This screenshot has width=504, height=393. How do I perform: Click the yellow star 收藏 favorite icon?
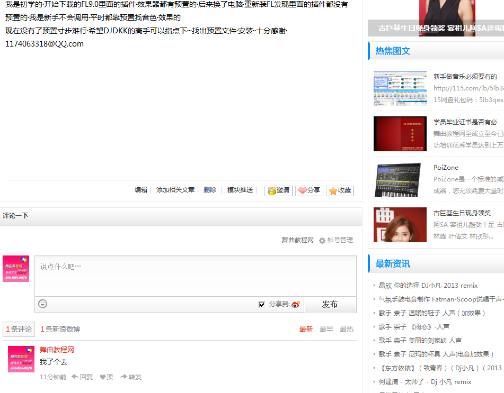333,189
